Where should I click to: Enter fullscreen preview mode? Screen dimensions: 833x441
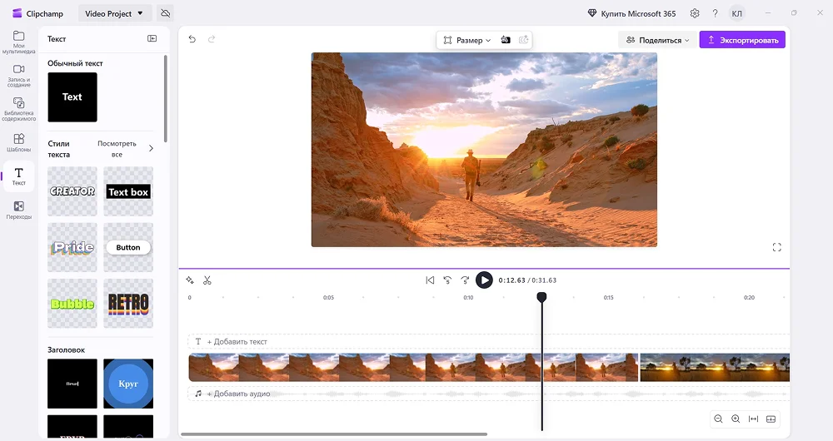click(x=776, y=247)
